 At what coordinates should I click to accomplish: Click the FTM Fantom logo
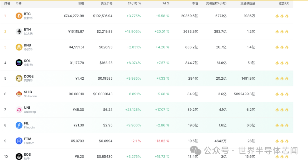(x=19, y=141)
